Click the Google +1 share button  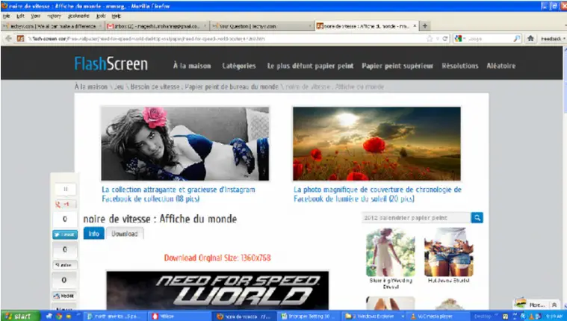pyautogui.click(x=65, y=205)
